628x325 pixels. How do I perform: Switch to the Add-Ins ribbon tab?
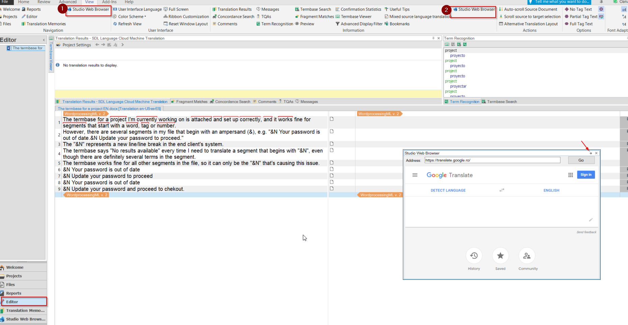[109, 2]
